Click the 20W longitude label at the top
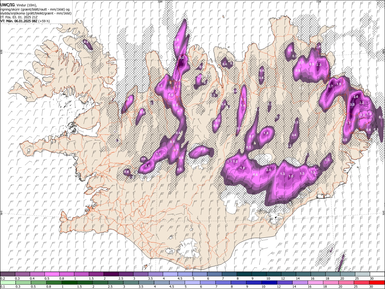This screenshot has height=289, width=385. click(x=160, y=2)
